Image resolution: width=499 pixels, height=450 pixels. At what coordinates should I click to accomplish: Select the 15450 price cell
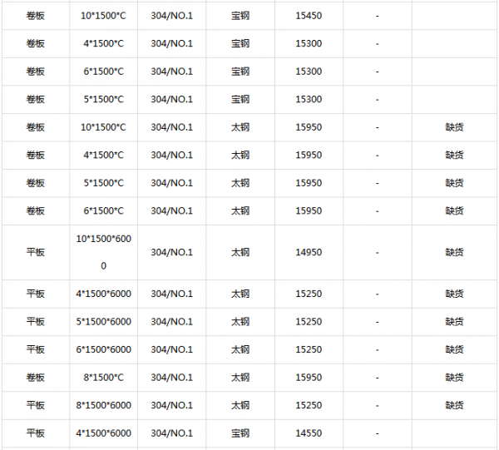coord(309,16)
